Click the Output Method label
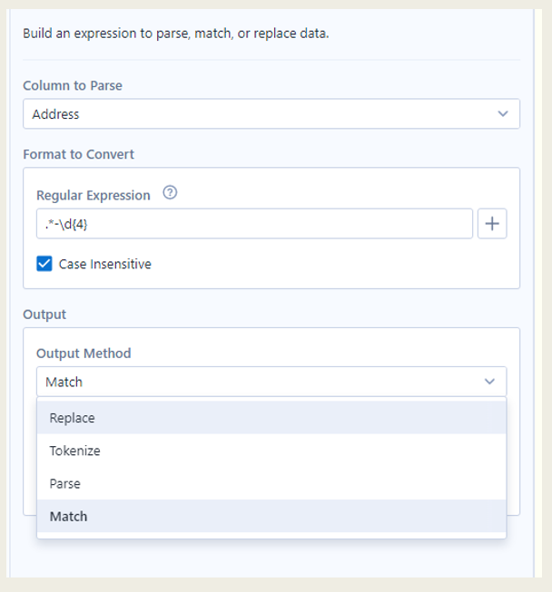The width and height of the screenshot is (552, 592). tap(84, 354)
